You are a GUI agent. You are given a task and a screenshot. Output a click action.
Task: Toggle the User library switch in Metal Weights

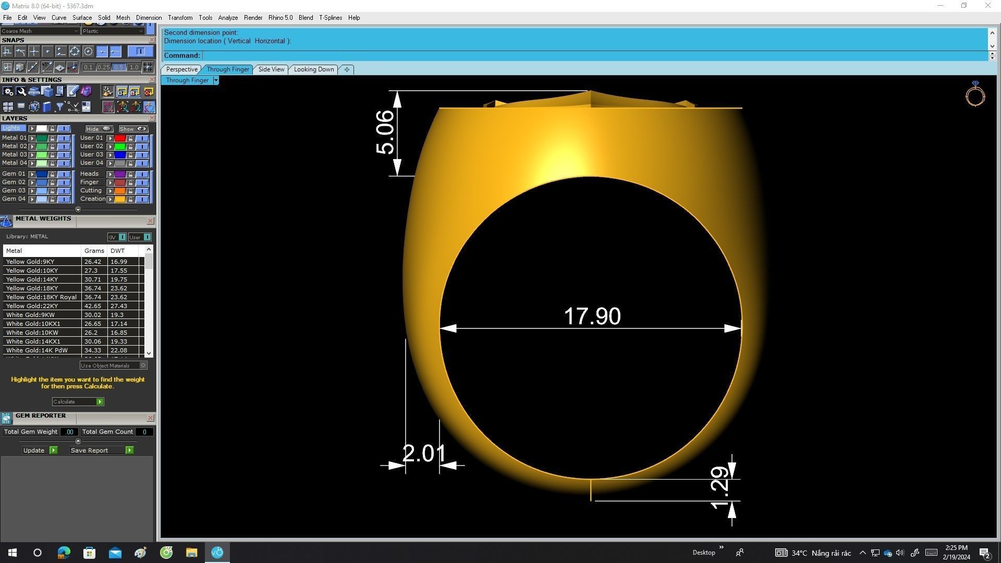147,237
